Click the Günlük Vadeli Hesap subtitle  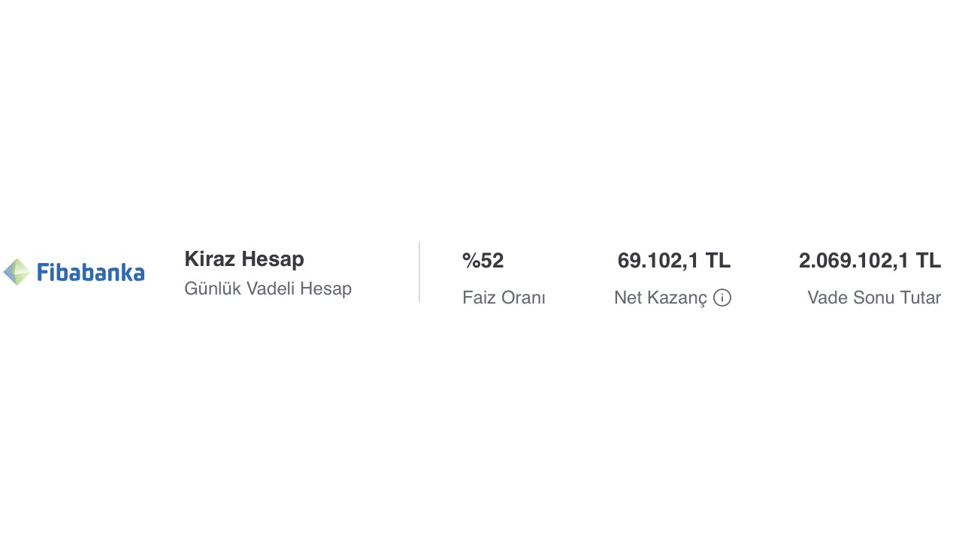coord(268,289)
